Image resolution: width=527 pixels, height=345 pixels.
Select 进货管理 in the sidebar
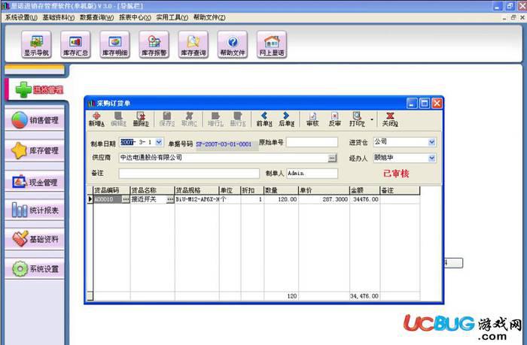click(36, 89)
